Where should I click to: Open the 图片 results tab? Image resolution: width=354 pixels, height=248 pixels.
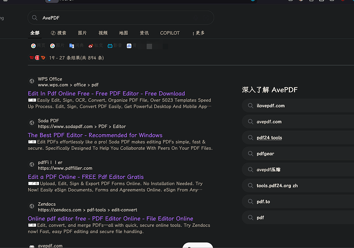pyautogui.click(x=83, y=33)
